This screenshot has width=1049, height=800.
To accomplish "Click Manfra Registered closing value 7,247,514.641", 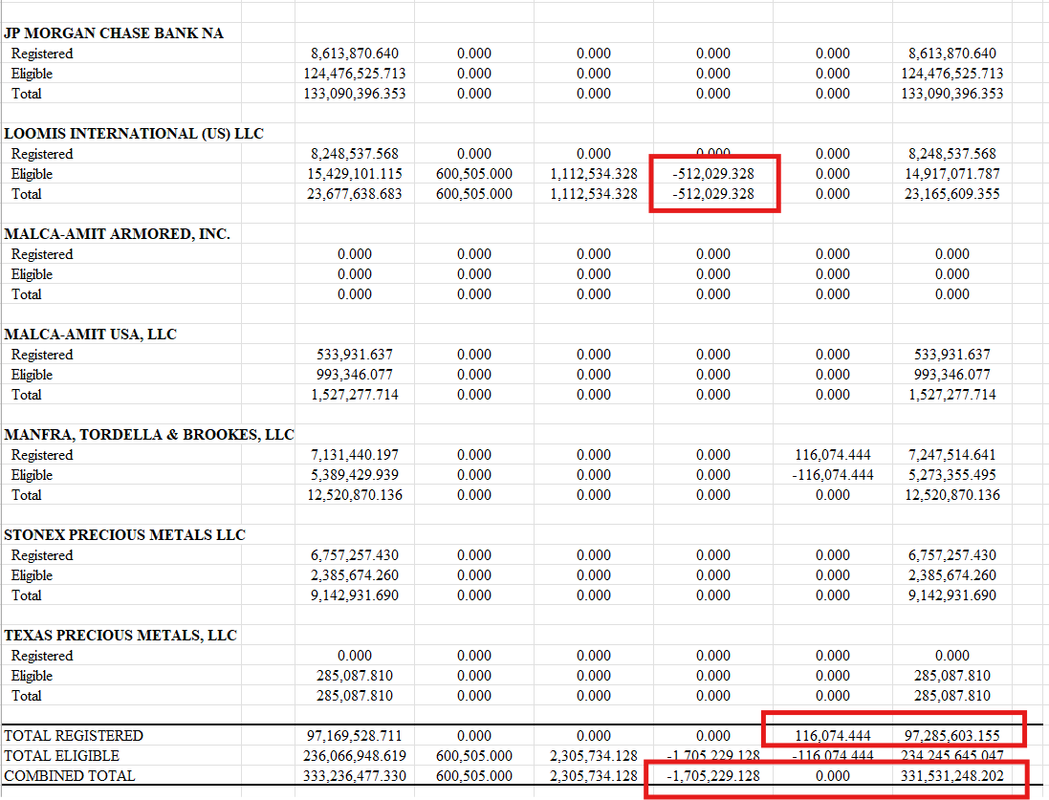I will (952, 455).
